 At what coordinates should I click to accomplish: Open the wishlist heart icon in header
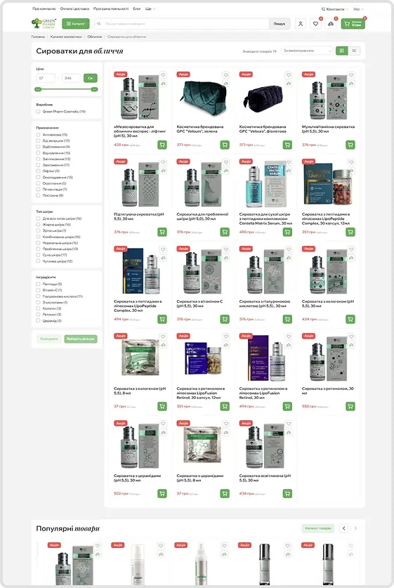click(315, 24)
